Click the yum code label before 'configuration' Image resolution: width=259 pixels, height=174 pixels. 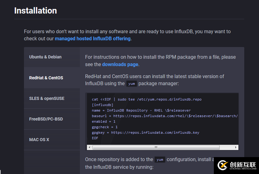(x=160, y=160)
